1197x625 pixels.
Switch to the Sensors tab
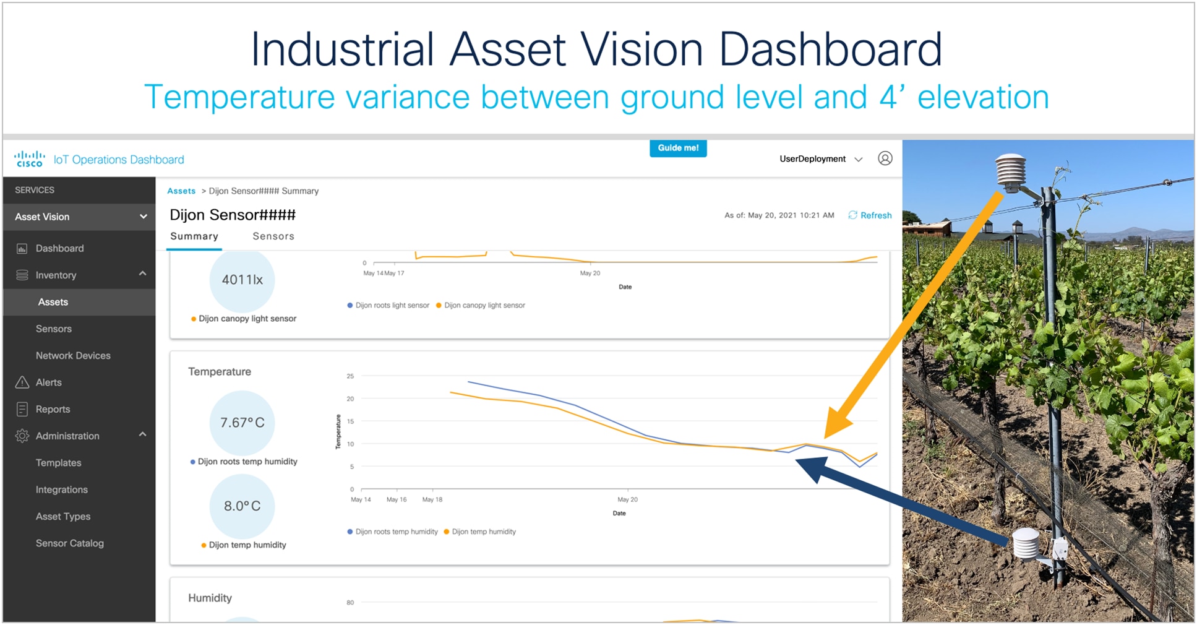[x=273, y=236]
